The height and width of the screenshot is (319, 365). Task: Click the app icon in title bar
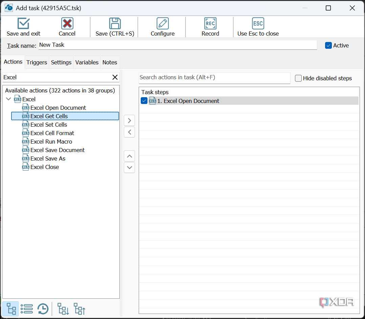click(9, 8)
